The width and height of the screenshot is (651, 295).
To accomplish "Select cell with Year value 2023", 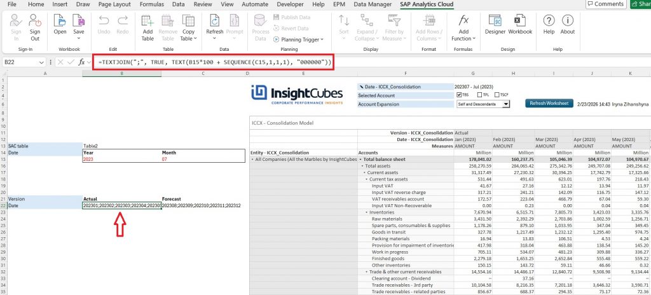I will click(x=121, y=159).
